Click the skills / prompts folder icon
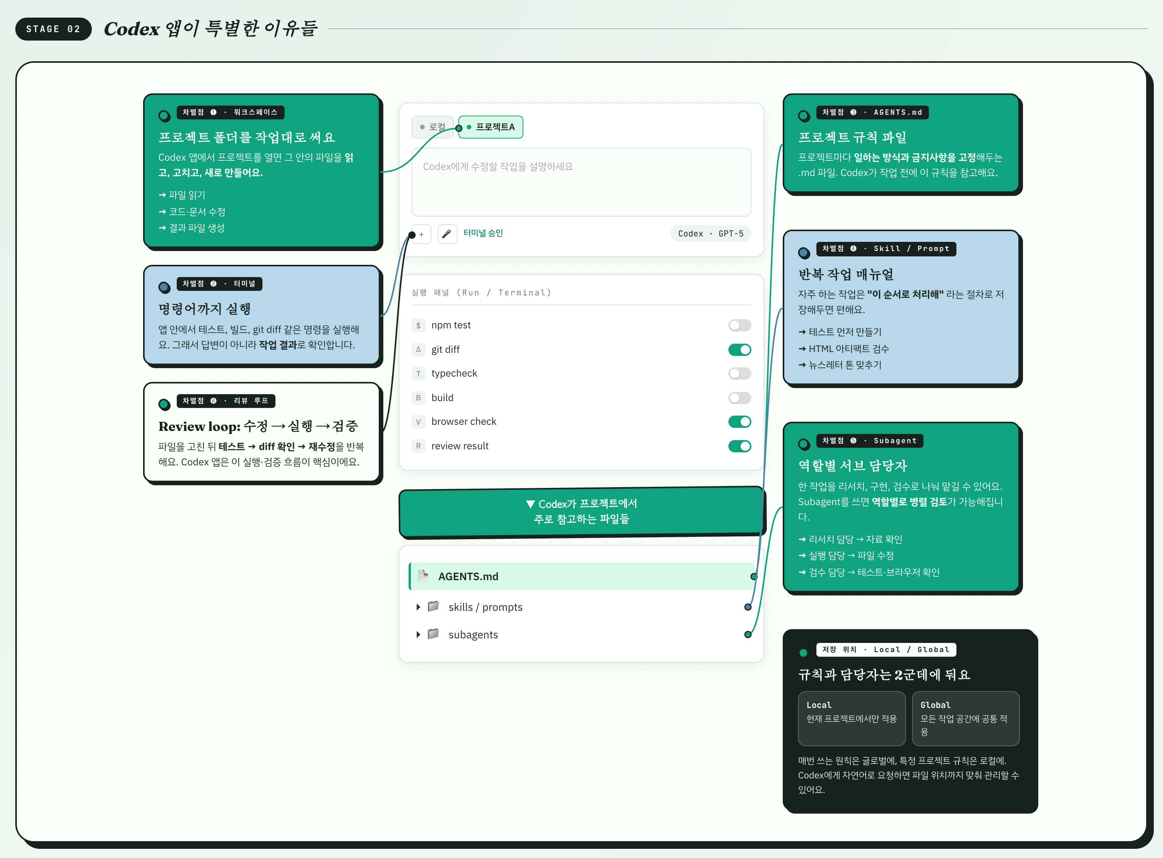1163x858 pixels. (x=433, y=606)
